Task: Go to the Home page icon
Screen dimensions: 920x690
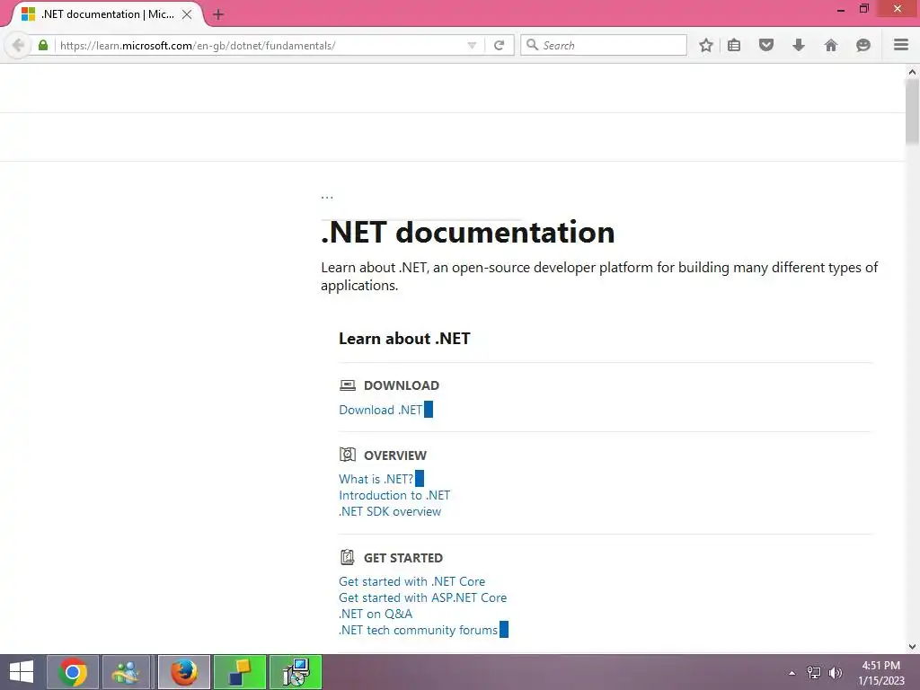Action: [831, 45]
